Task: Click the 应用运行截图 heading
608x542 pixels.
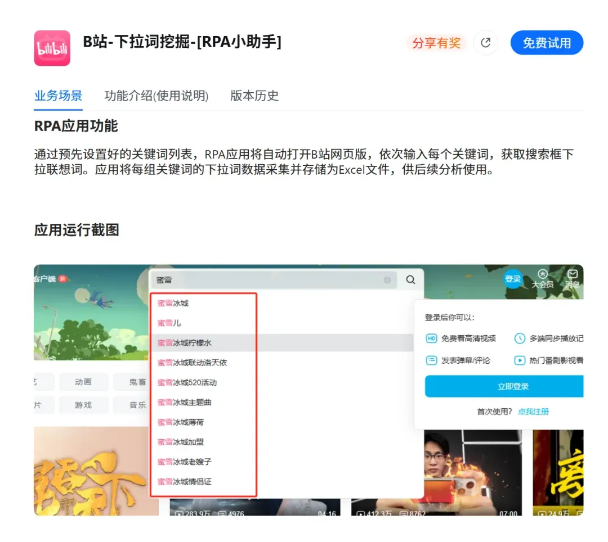Action: coord(77,230)
